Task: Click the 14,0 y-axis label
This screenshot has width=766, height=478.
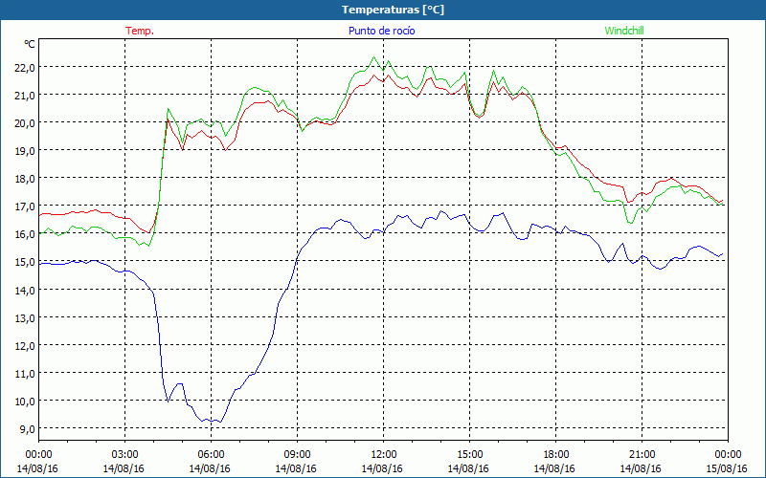Action: (x=25, y=291)
